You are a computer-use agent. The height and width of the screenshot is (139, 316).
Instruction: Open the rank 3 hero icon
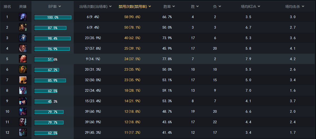(23, 38)
